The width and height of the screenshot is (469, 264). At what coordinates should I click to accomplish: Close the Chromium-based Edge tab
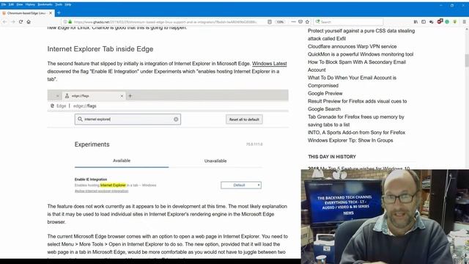(x=51, y=13)
